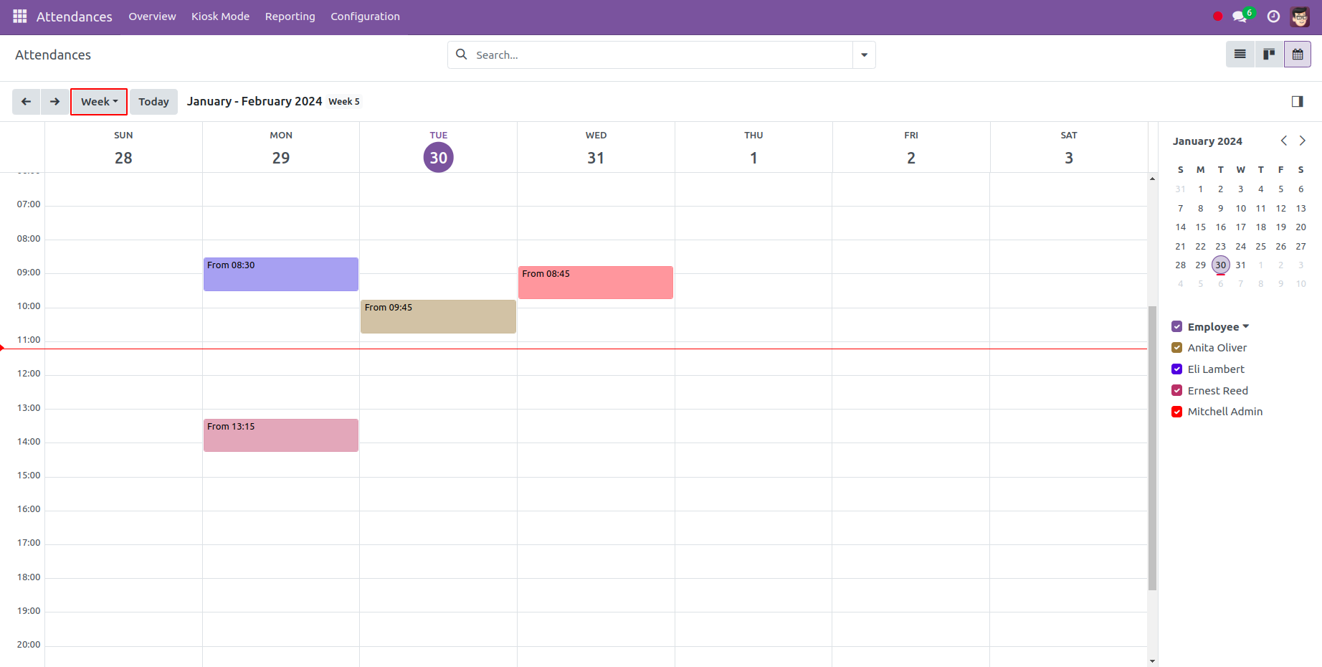Click the Week 5 label

(344, 102)
